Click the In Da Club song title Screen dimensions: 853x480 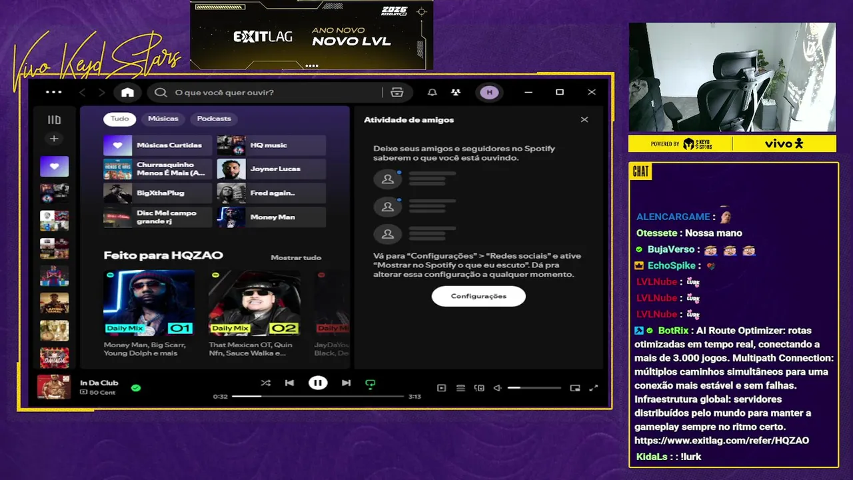tap(99, 383)
